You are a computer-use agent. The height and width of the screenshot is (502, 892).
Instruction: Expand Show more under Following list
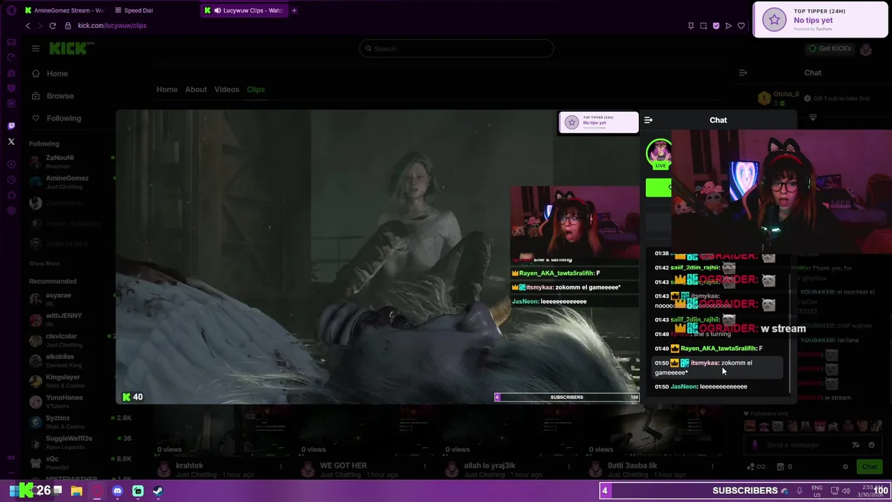point(44,264)
